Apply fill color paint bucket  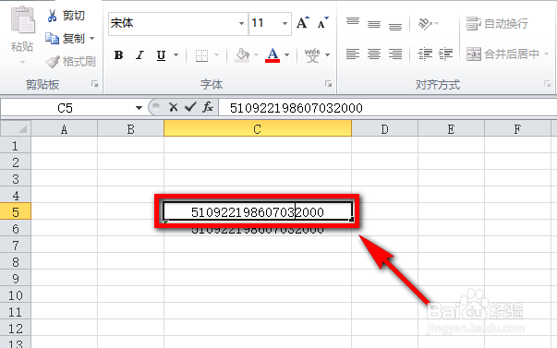pos(242,55)
